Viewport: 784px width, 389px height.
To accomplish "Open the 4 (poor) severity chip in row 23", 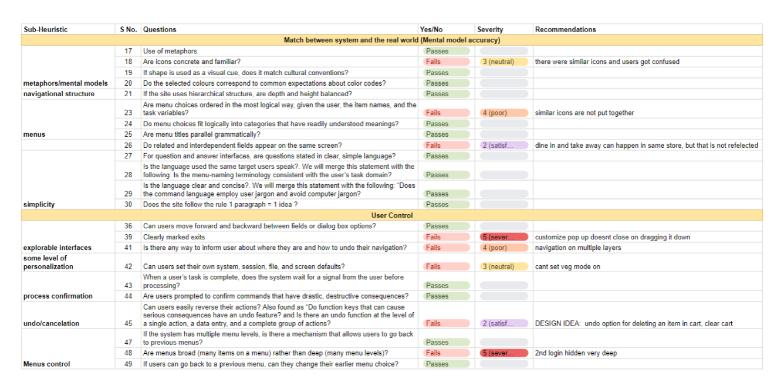I will pos(503,113).
